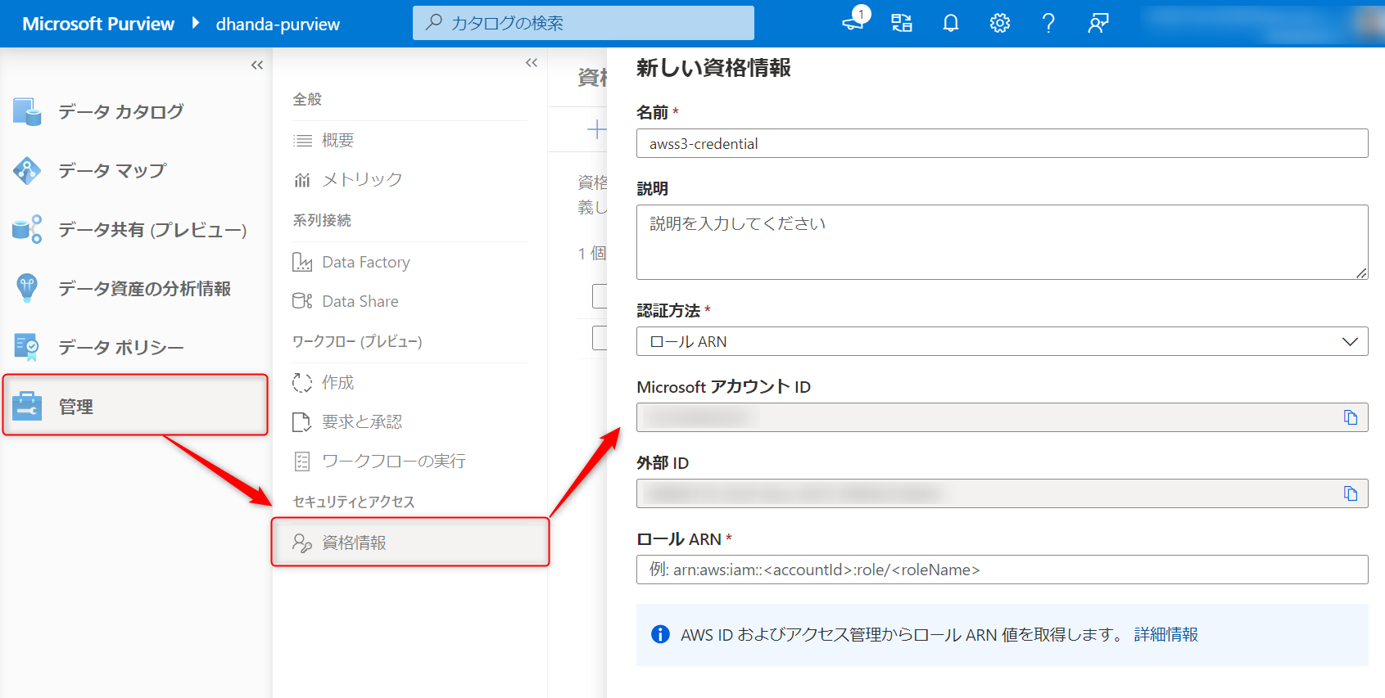Open Data Estate Insights lightbulb icon
This screenshot has height=698, width=1385.
coord(27,289)
